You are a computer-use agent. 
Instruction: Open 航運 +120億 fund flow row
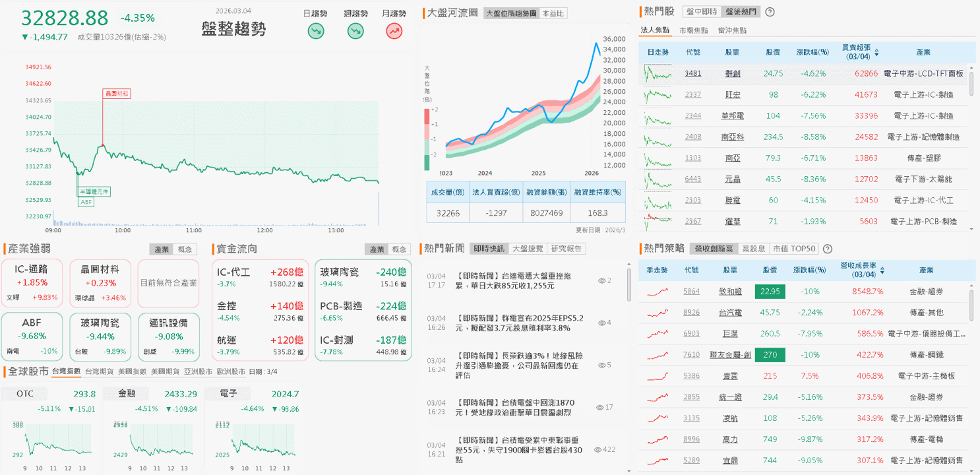[x=260, y=344]
